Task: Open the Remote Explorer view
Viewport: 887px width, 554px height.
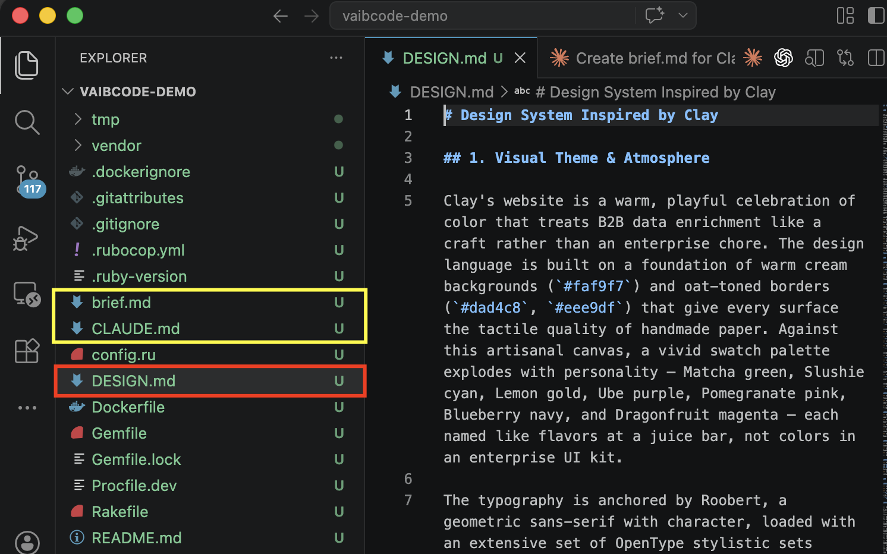Action: pos(27,294)
